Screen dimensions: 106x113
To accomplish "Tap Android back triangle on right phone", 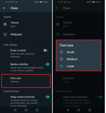I will (x=68, y=110).
